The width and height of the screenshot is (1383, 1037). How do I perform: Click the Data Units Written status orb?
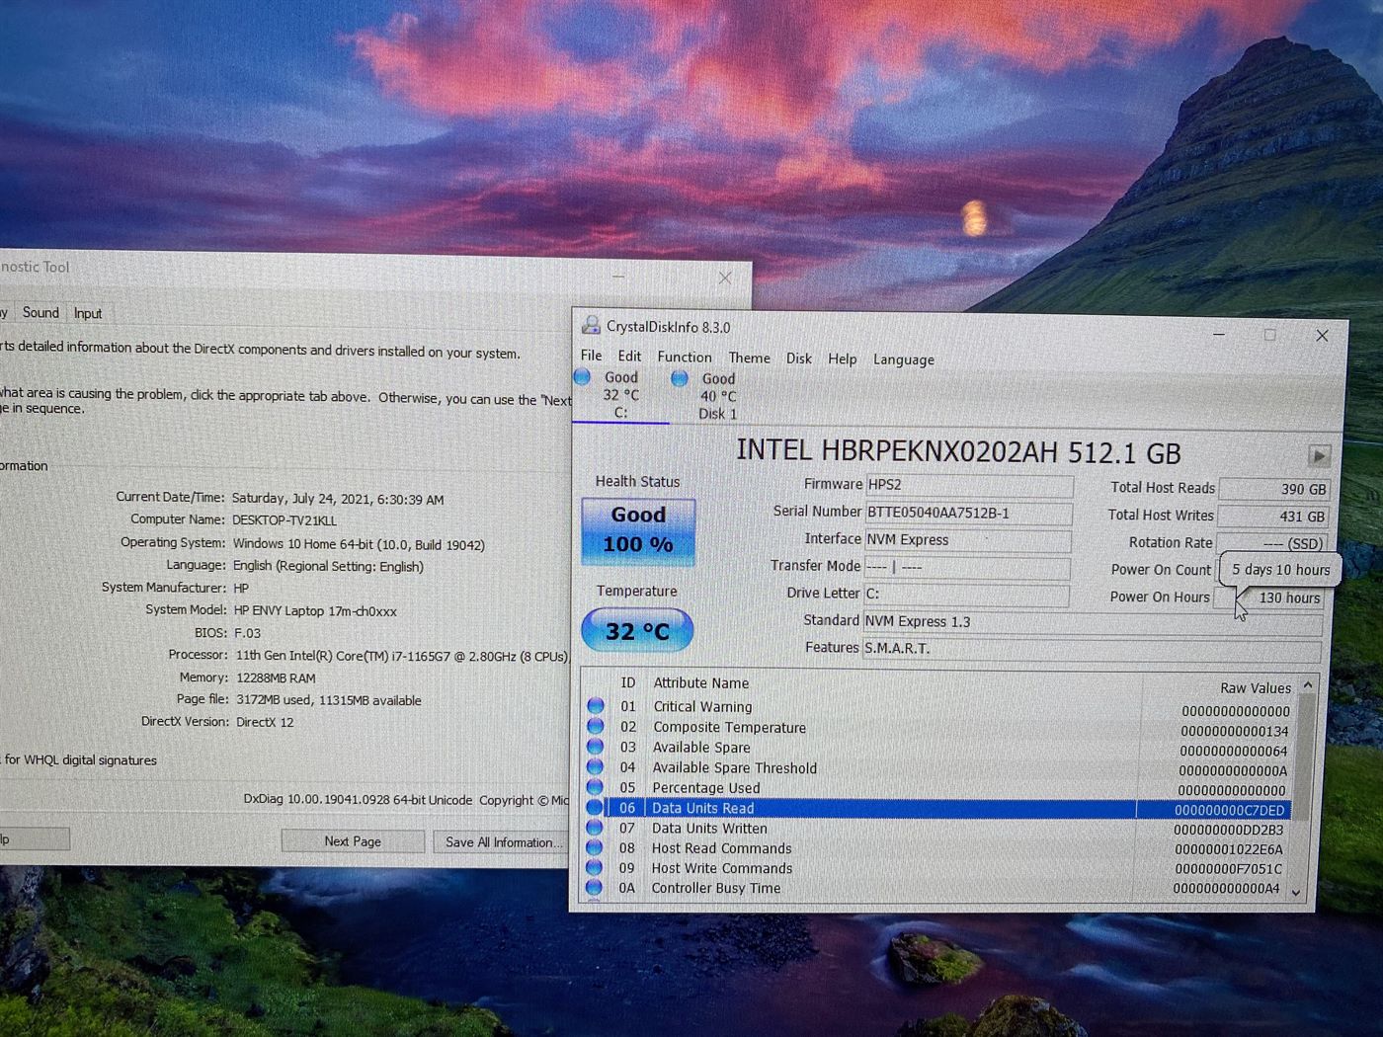coord(595,827)
